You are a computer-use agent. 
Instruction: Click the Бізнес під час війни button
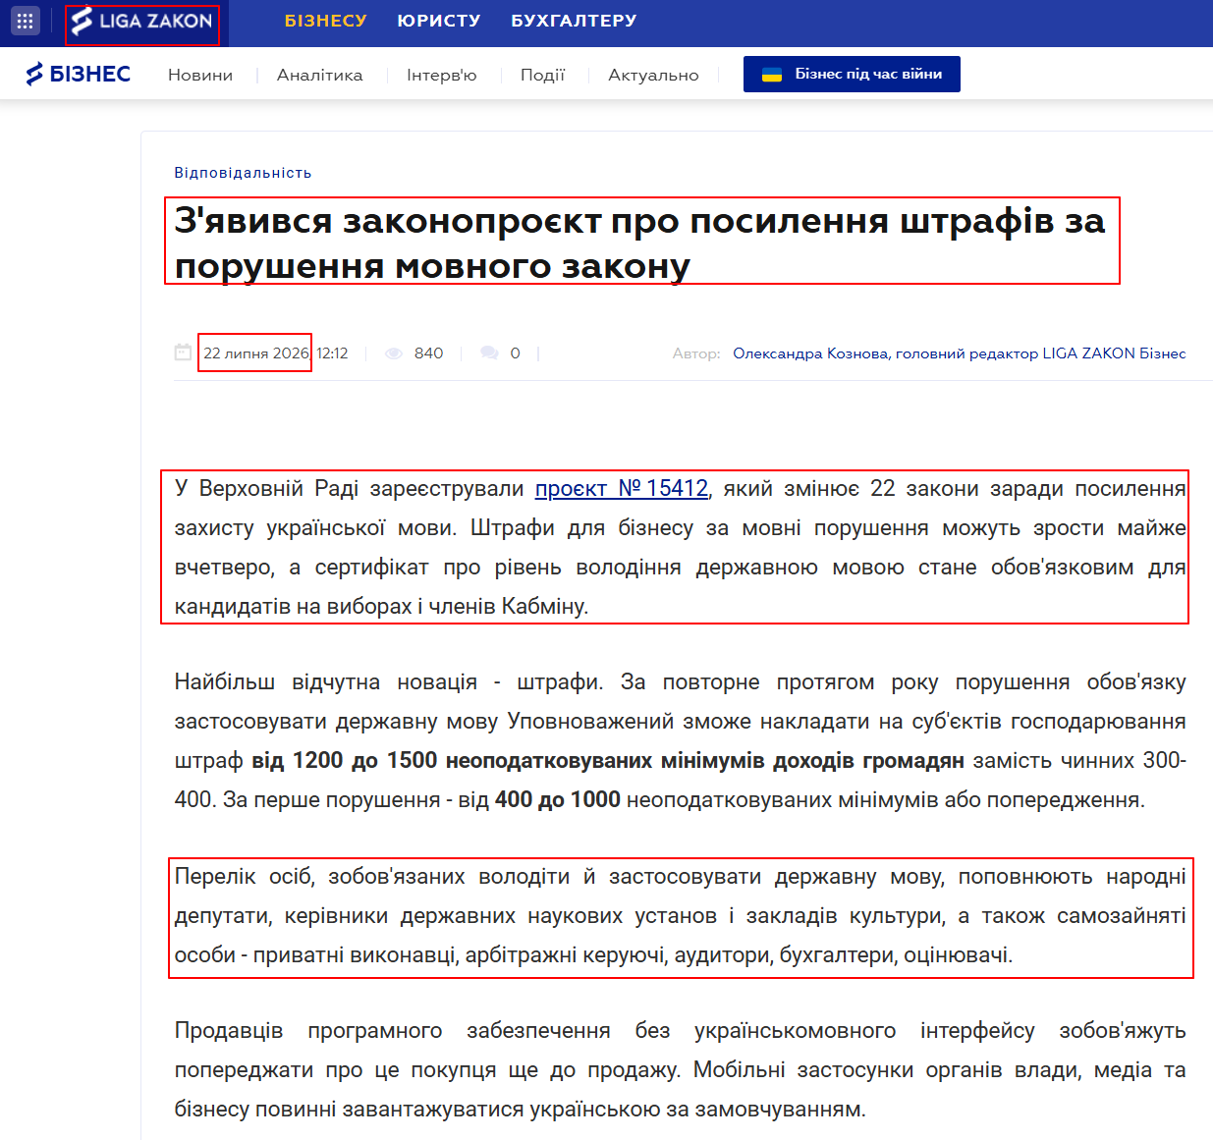(852, 75)
